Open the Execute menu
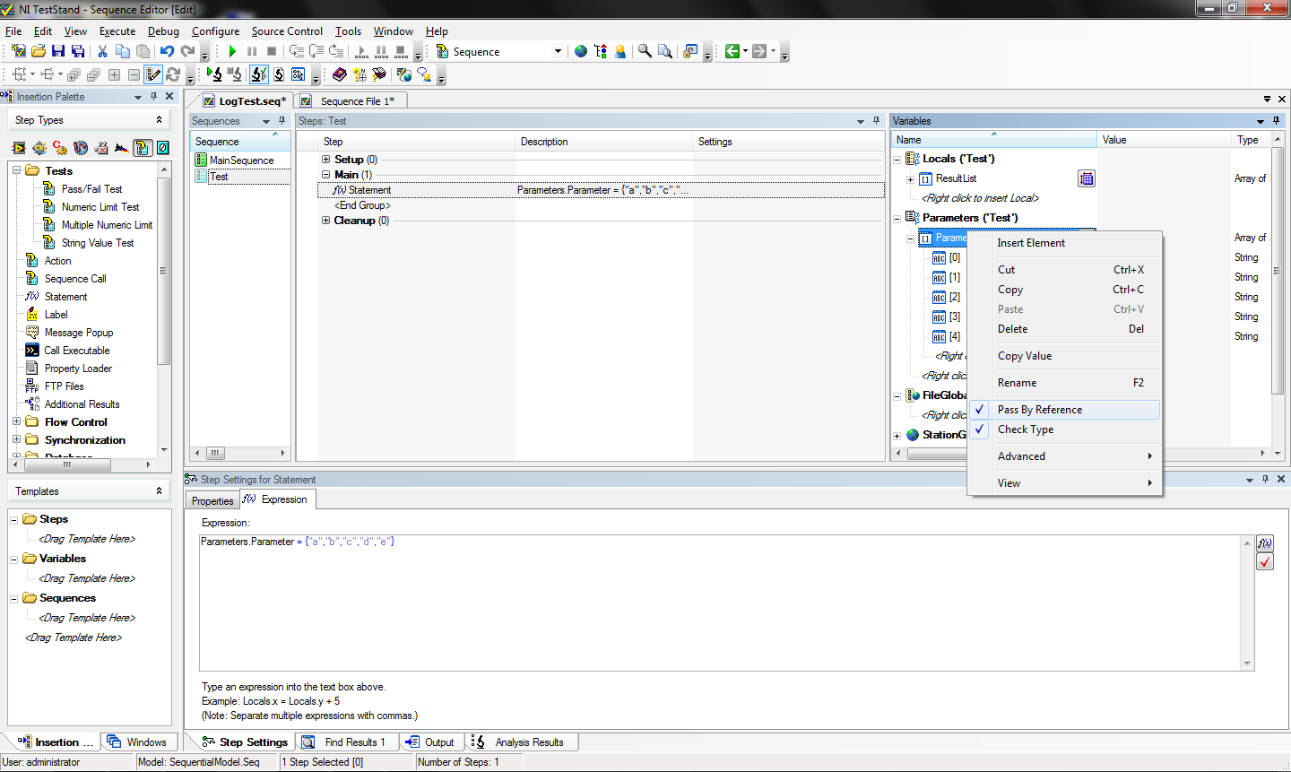Image resolution: width=1291 pixels, height=772 pixels. (x=117, y=30)
